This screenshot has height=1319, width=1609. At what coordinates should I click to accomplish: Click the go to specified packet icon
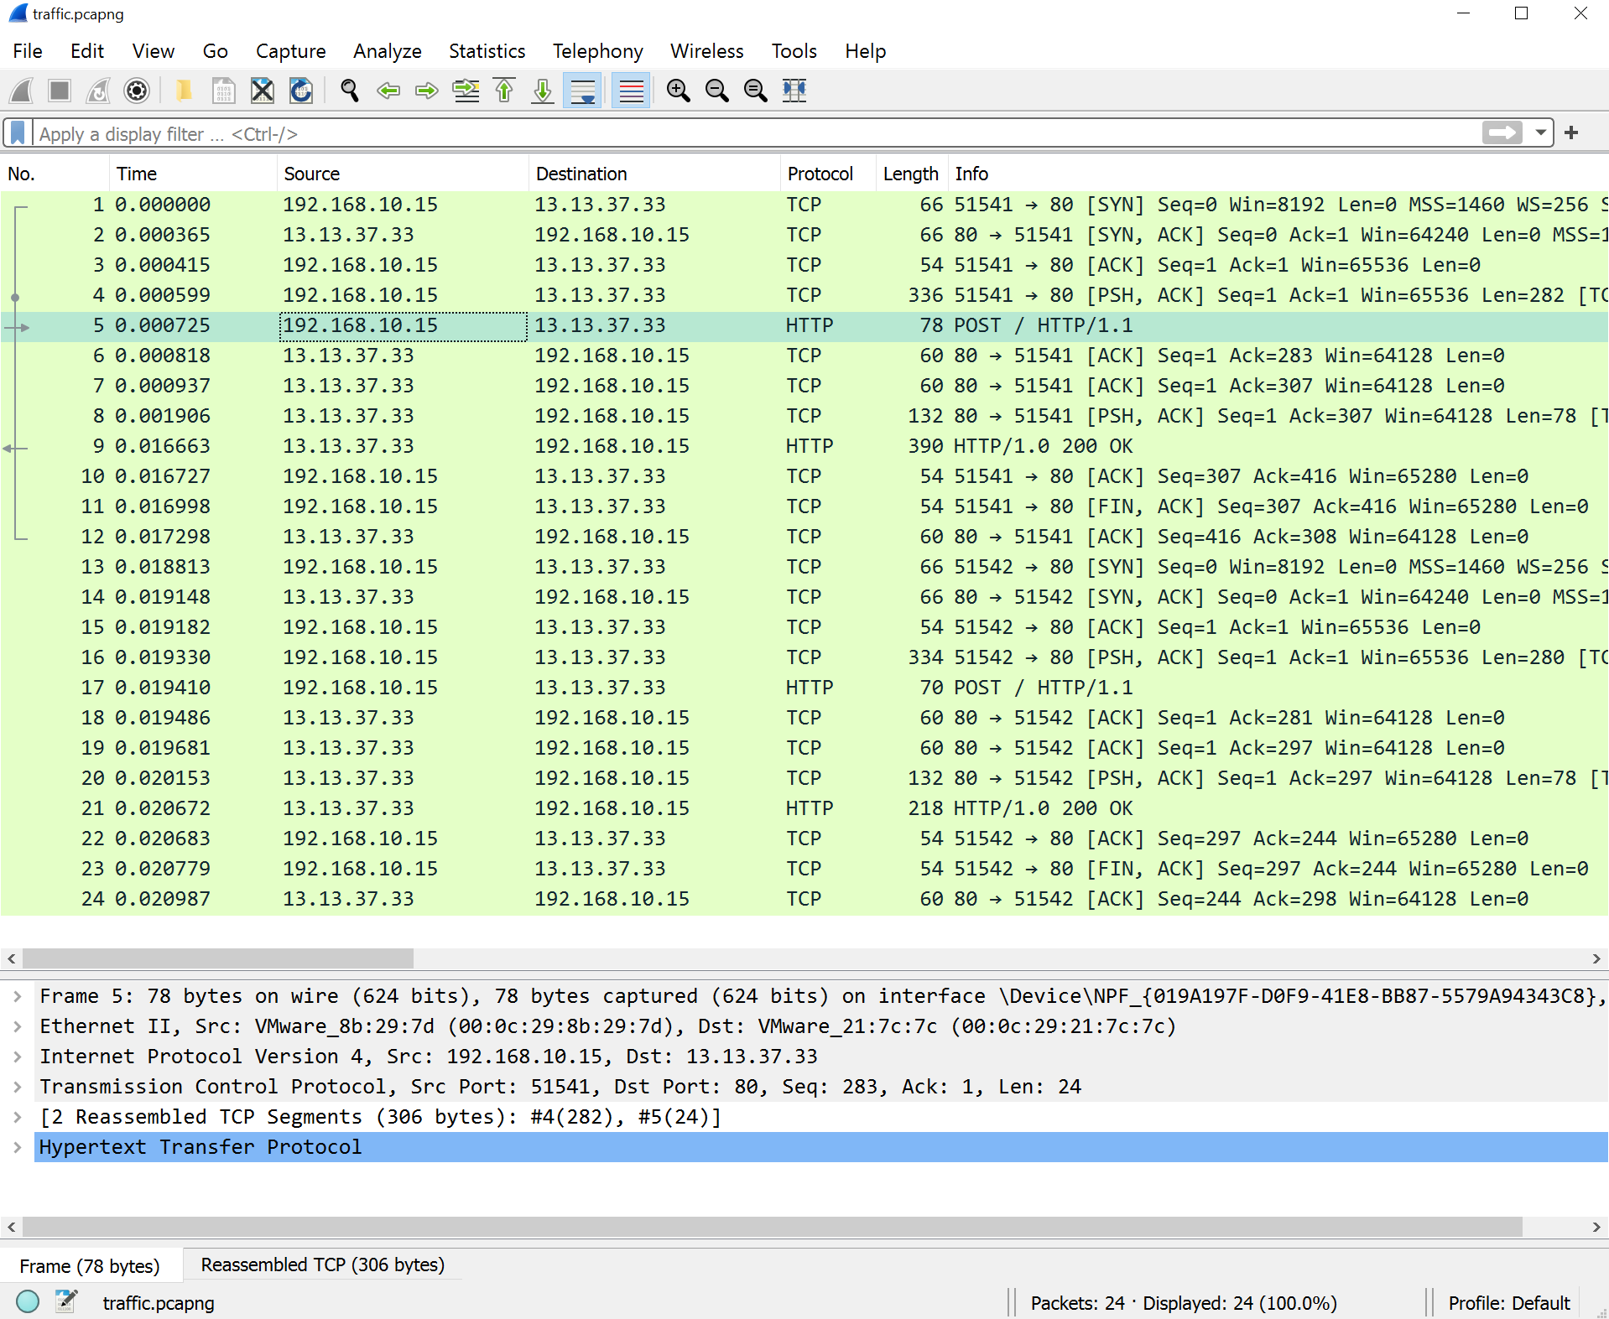(x=466, y=91)
